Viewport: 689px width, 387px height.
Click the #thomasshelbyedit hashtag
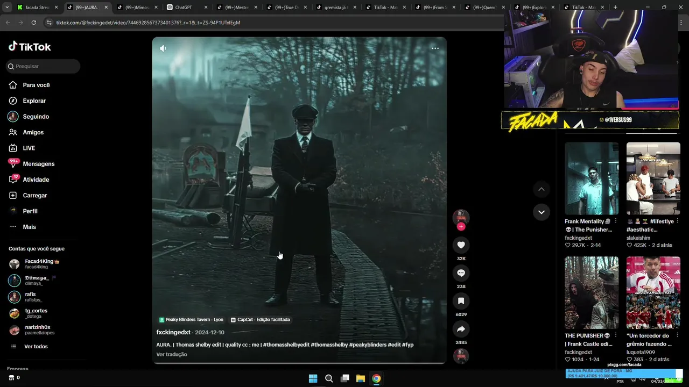coord(286,345)
